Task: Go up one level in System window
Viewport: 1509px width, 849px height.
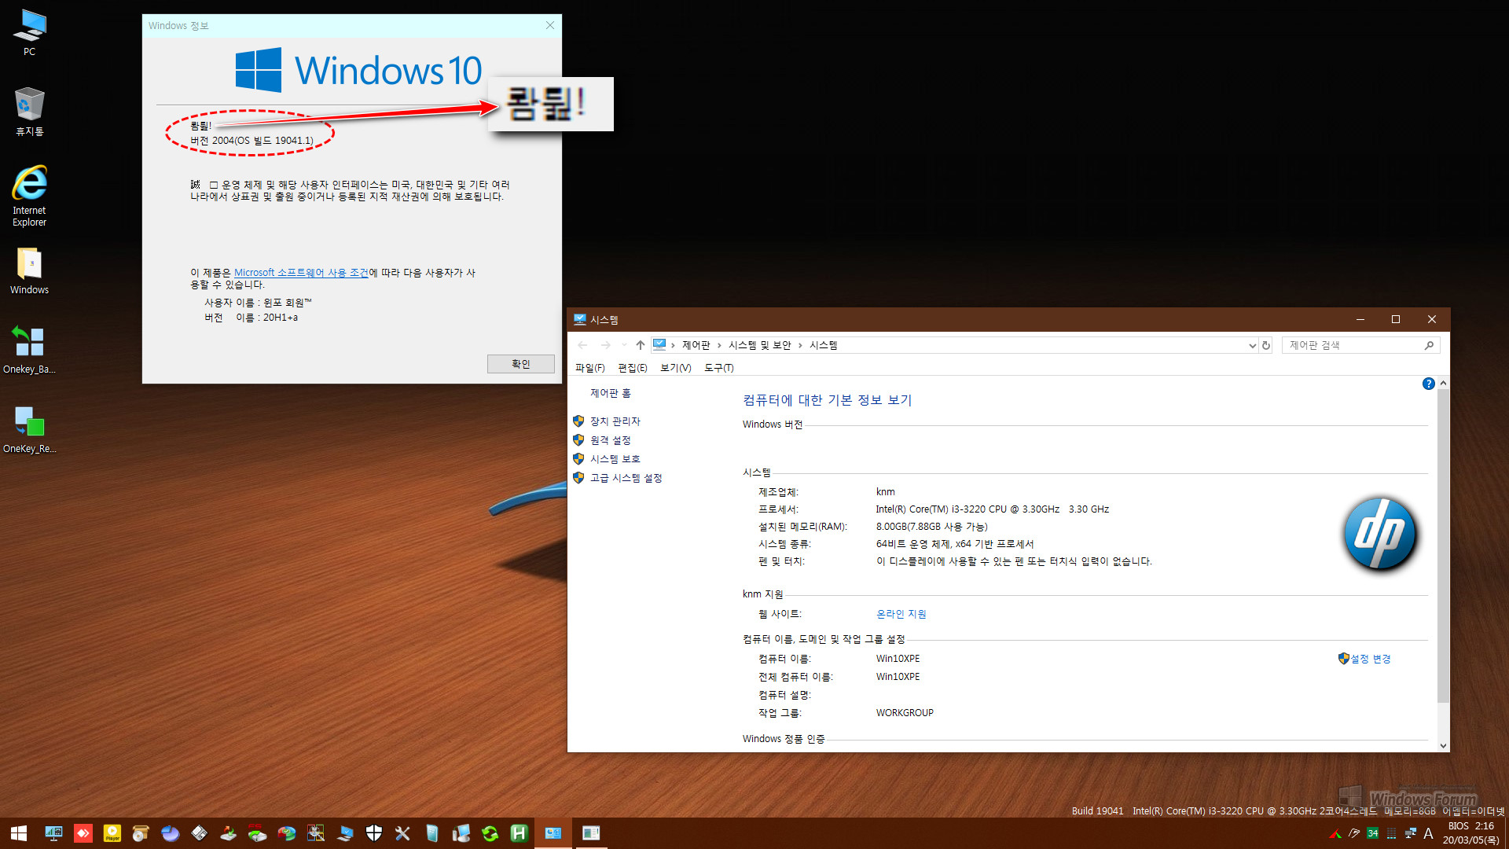Action: 641,345
